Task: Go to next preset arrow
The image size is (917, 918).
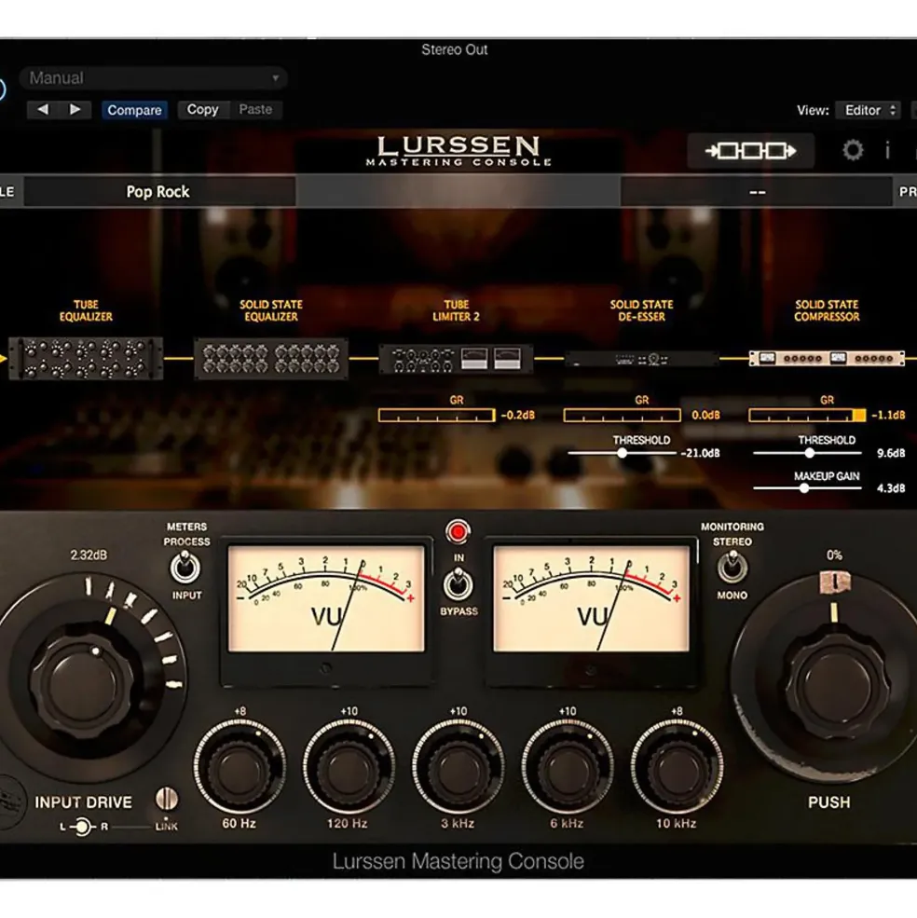Action: tap(75, 109)
